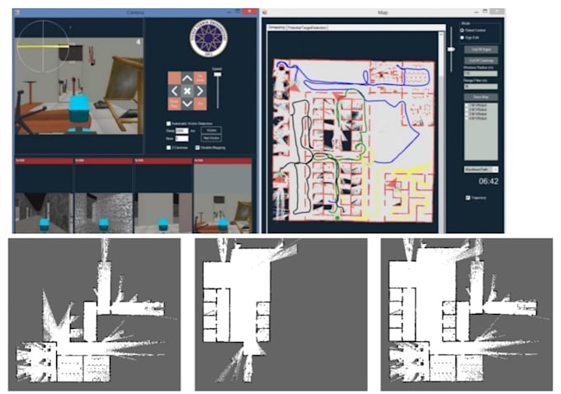Select first robot camera thumbnail
The width and height of the screenshot is (561, 394).
tap(44, 196)
